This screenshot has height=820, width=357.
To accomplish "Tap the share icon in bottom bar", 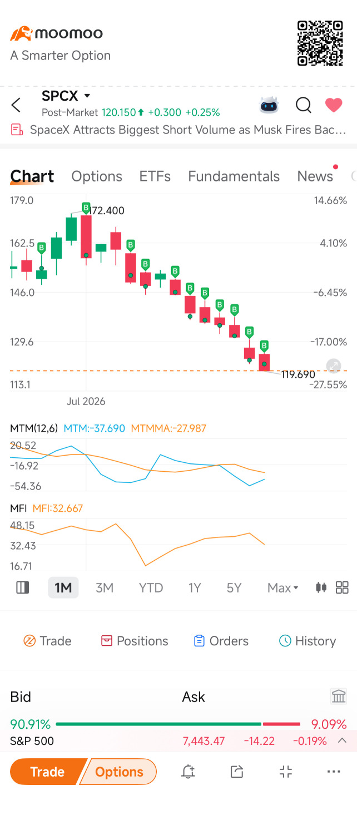I will [x=237, y=771].
